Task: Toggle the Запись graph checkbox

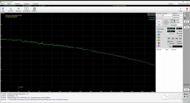Action: click(x=154, y=19)
